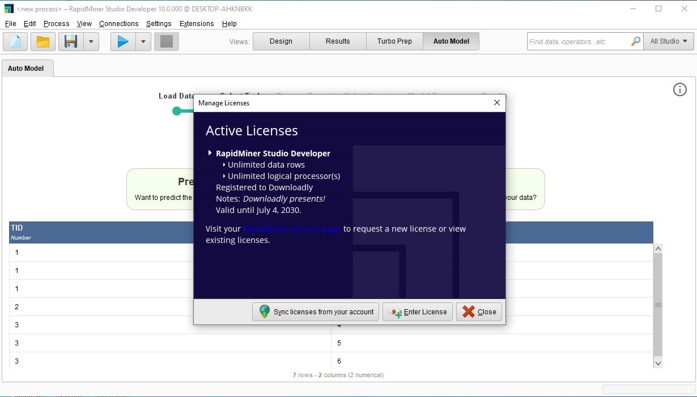
Task: Click the scroll up arrow of data table
Action: [658, 249]
